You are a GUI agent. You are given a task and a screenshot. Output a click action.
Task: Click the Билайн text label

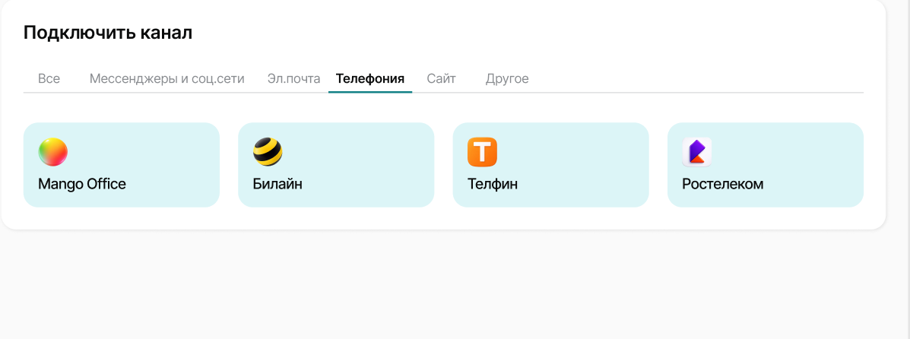(x=277, y=184)
